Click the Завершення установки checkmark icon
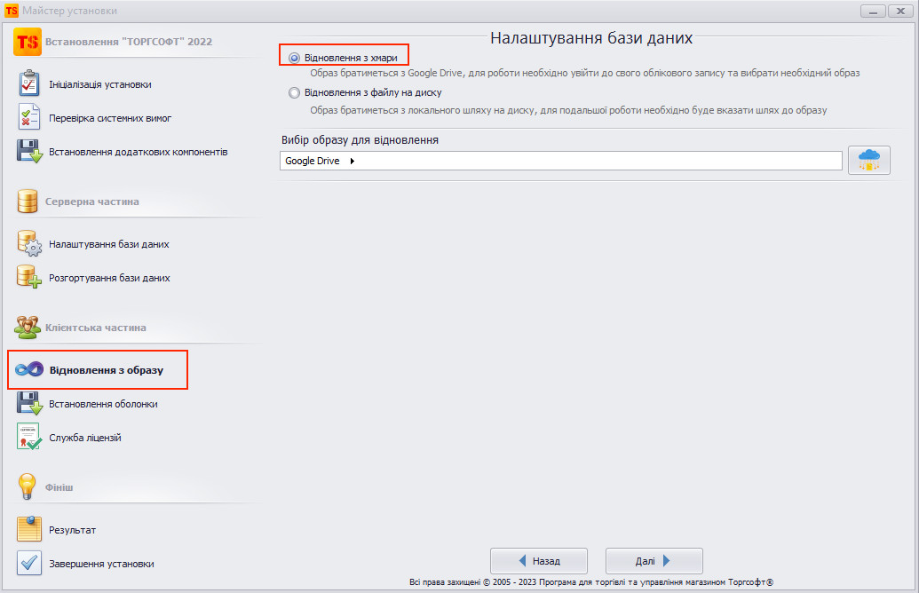This screenshot has width=919, height=593. (x=29, y=564)
